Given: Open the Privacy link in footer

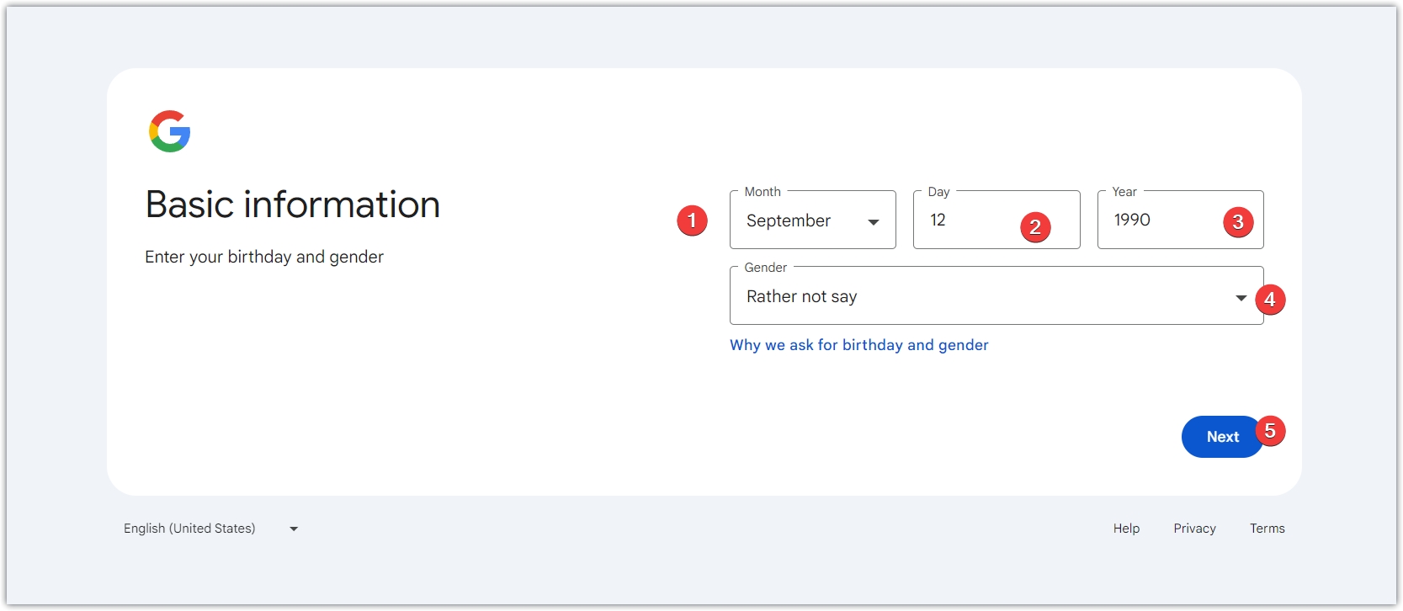Looking at the screenshot, I should pyautogui.click(x=1194, y=529).
